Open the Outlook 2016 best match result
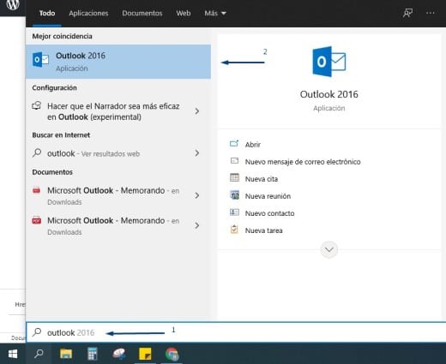The width and height of the screenshot is (446, 364). (x=118, y=62)
